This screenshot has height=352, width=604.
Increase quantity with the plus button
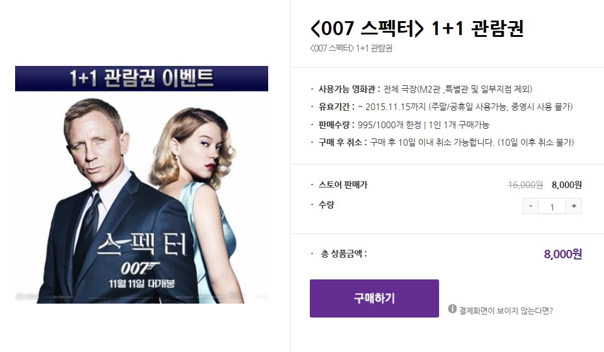point(574,206)
